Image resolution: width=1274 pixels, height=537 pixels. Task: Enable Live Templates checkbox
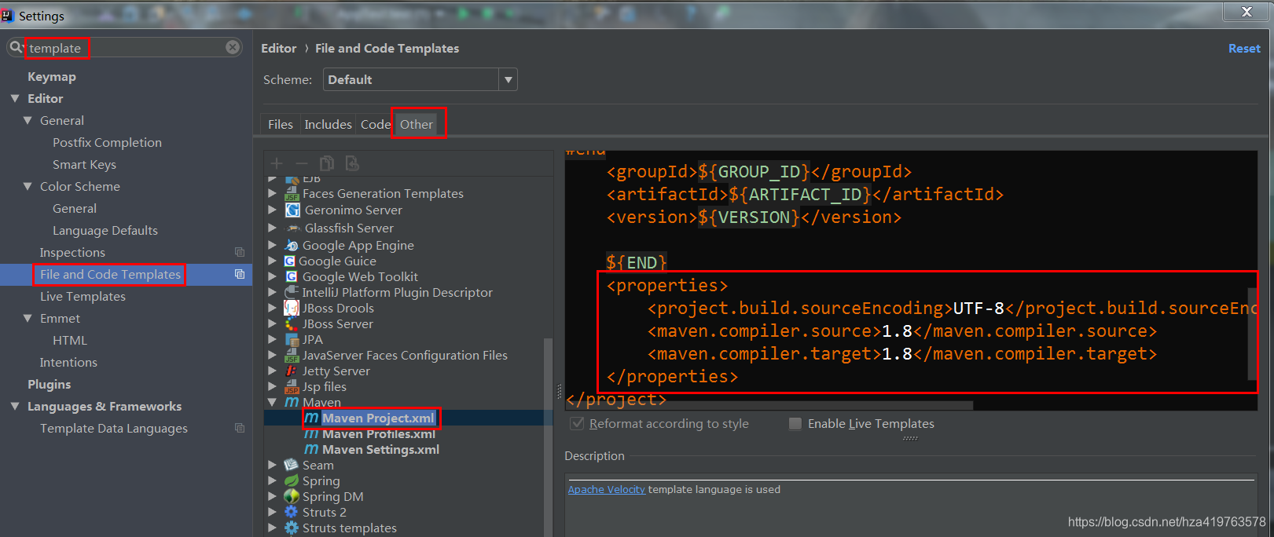click(795, 424)
